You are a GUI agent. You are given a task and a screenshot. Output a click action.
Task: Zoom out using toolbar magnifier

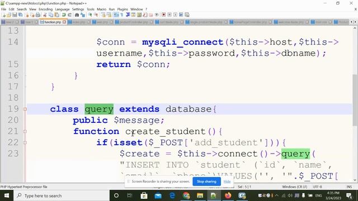[x=96, y=15]
